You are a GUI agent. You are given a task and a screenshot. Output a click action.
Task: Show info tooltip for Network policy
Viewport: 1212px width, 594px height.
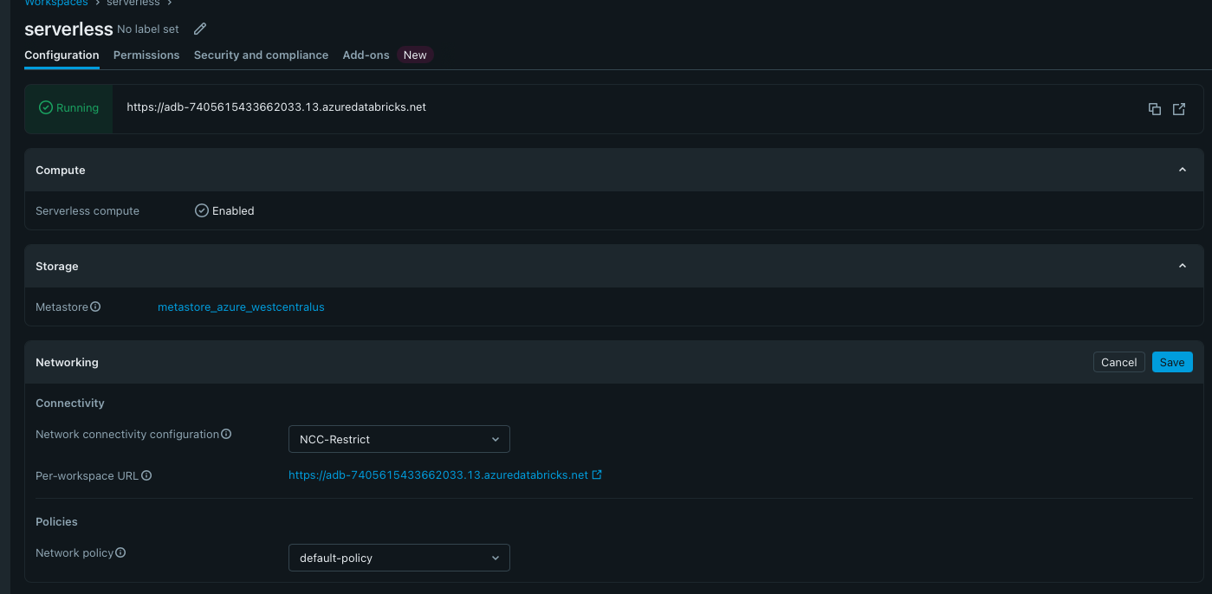pyautogui.click(x=120, y=552)
